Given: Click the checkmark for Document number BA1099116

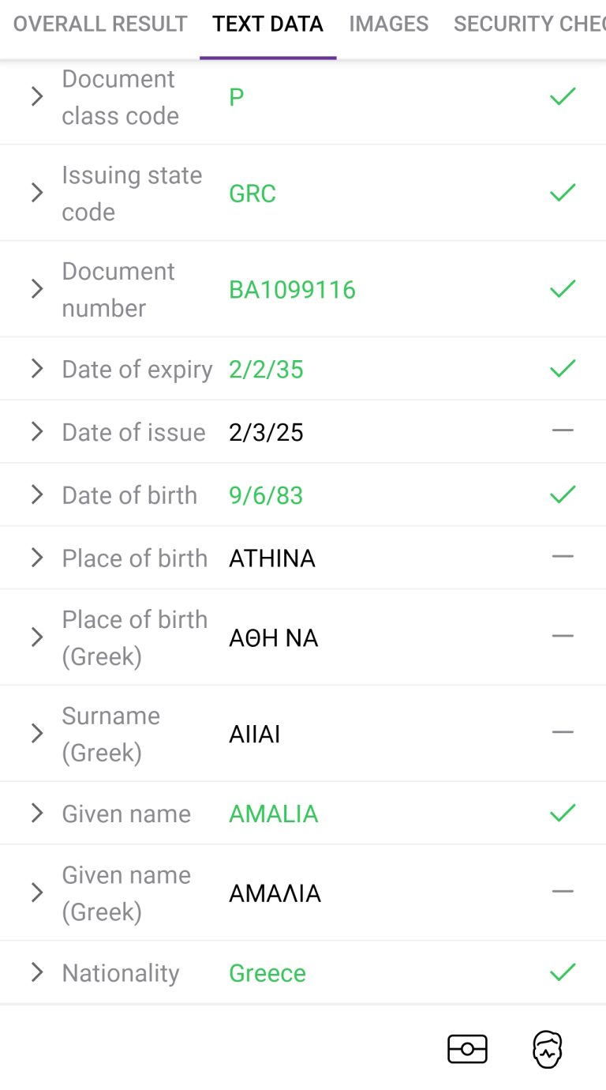Looking at the screenshot, I should (563, 289).
